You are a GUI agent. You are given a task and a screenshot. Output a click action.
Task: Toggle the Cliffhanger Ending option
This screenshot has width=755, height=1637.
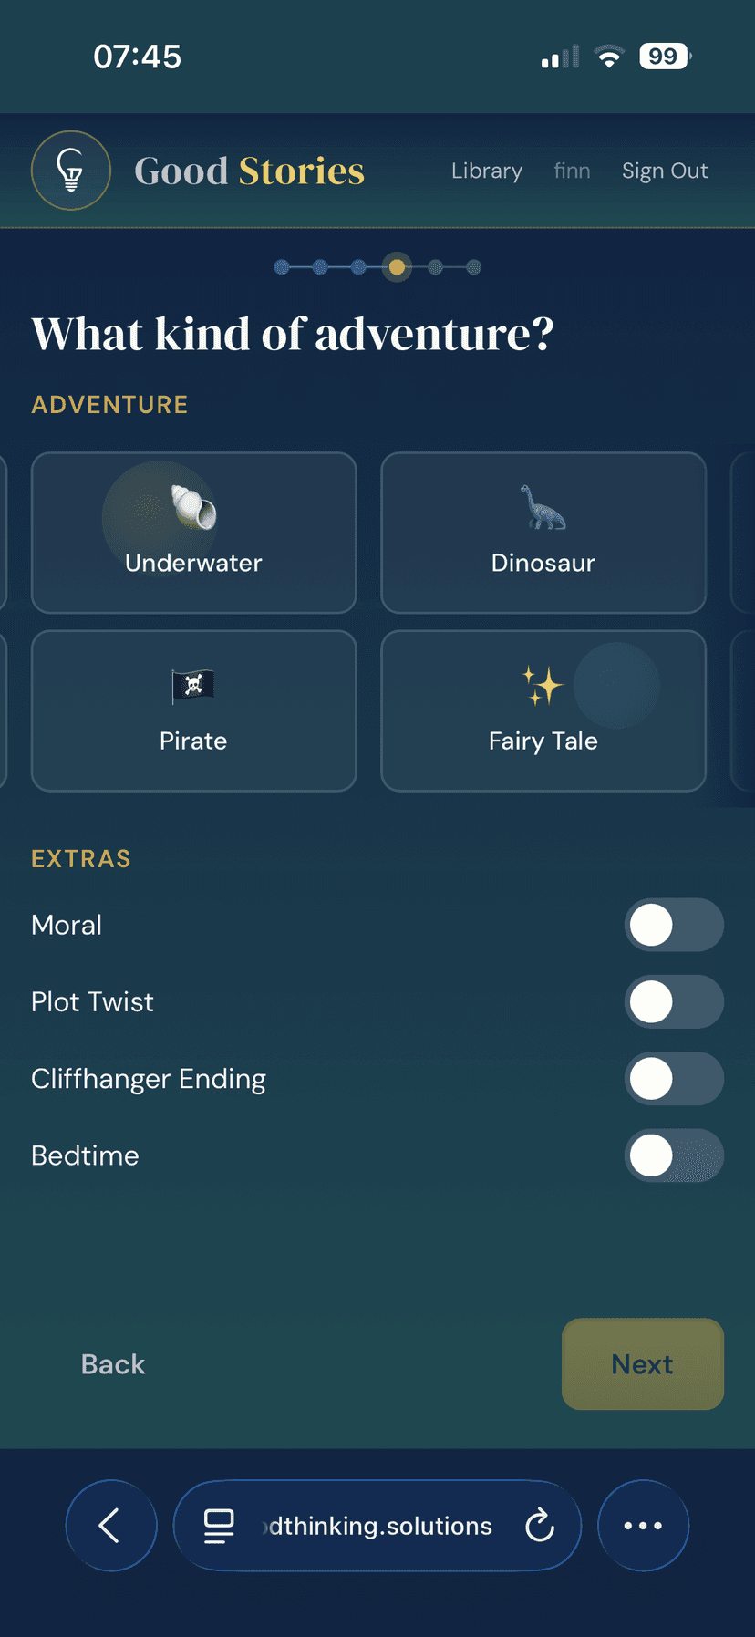click(x=675, y=1078)
